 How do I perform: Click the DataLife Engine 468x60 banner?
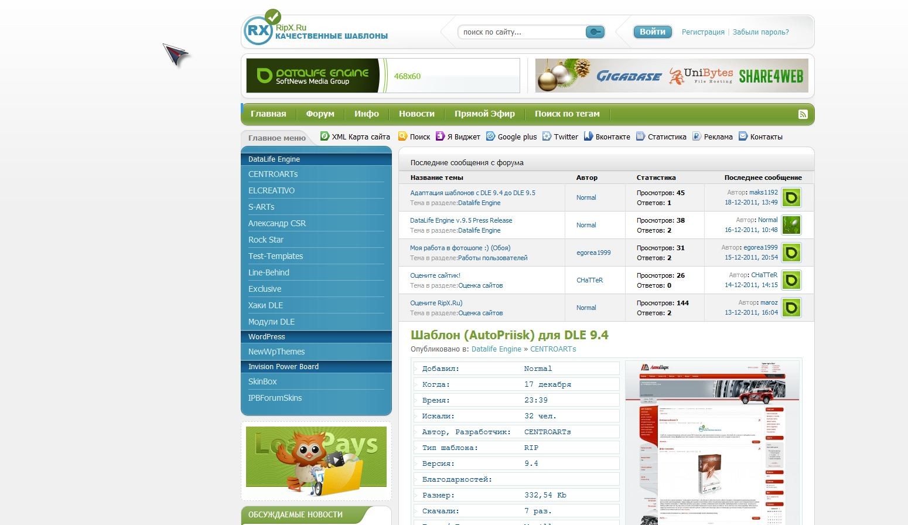383,76
